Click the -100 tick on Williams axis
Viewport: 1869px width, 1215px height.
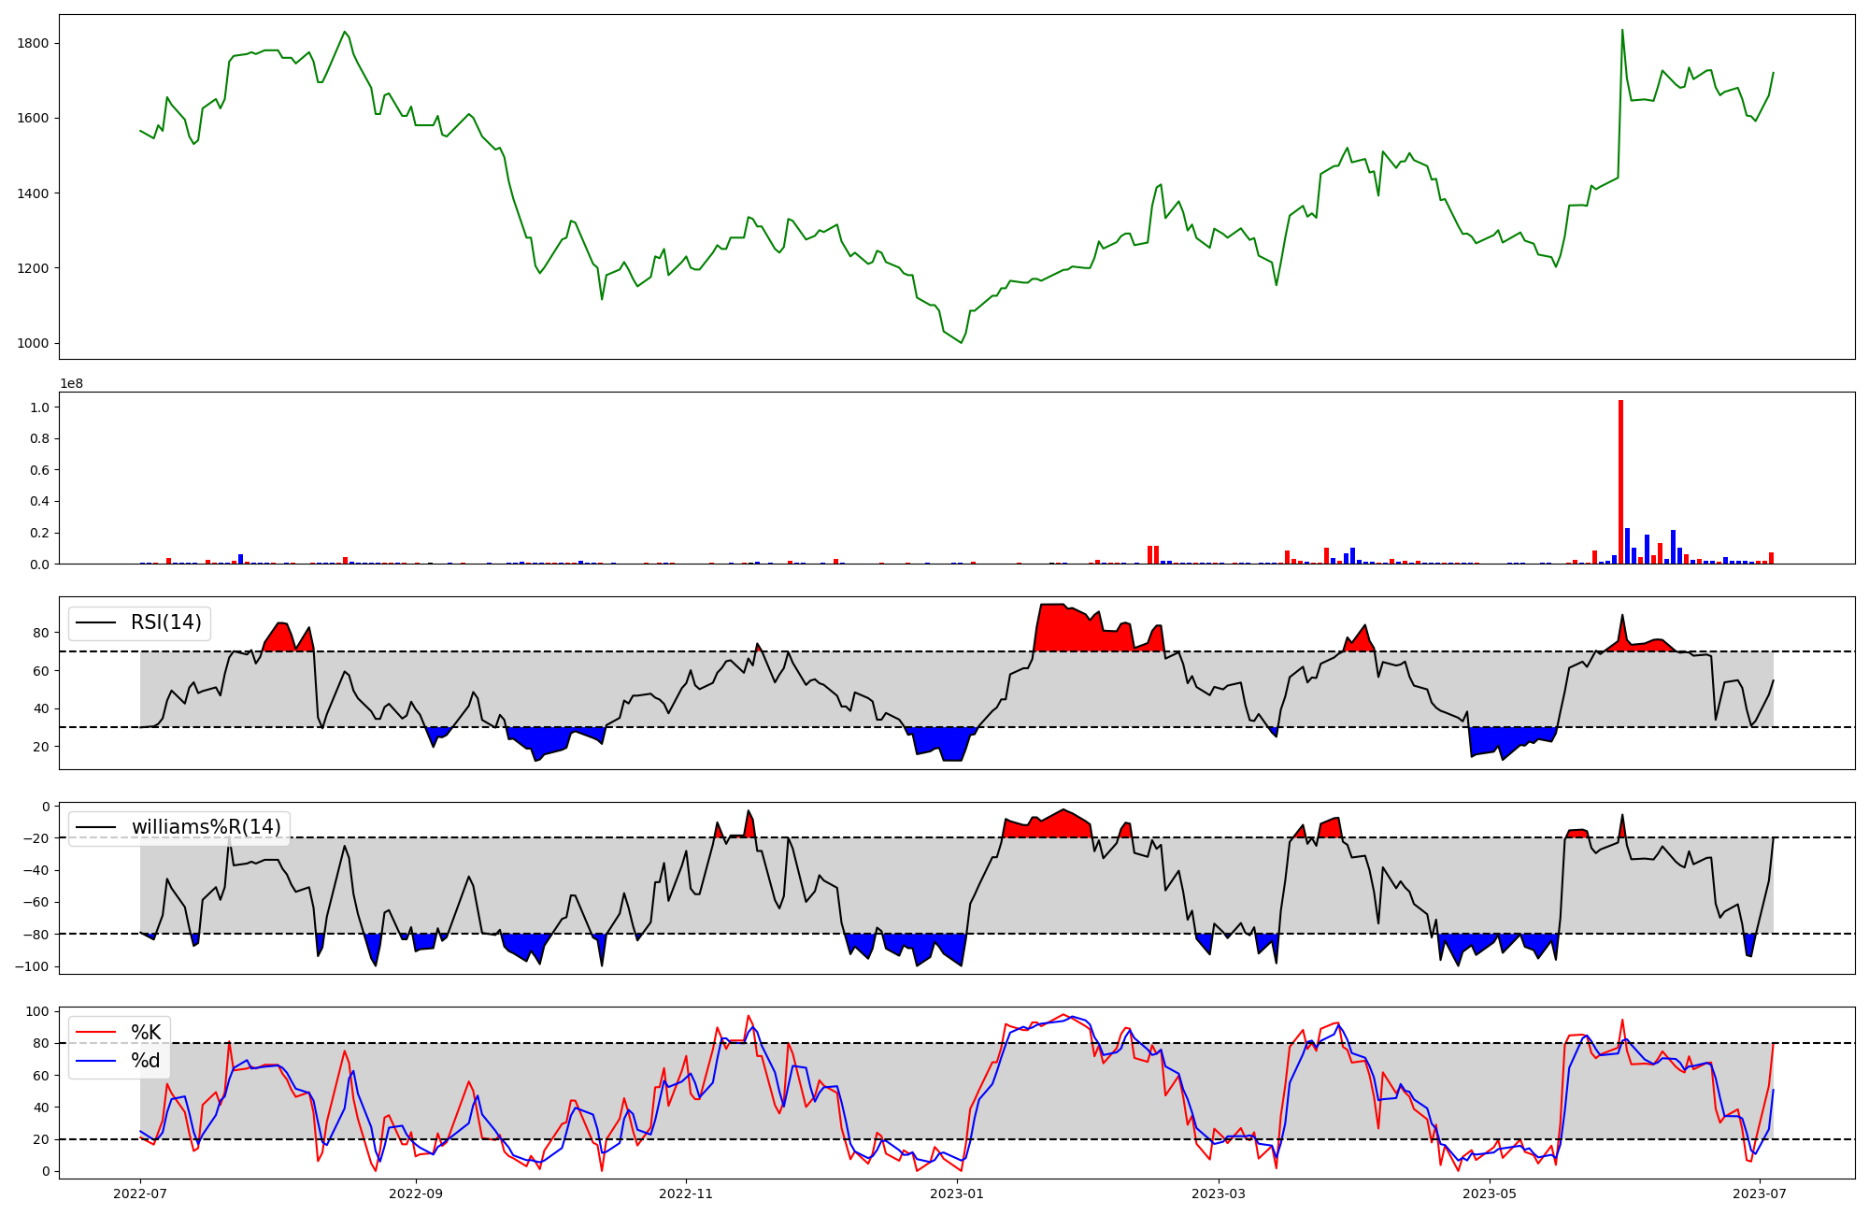pos(33,965)
